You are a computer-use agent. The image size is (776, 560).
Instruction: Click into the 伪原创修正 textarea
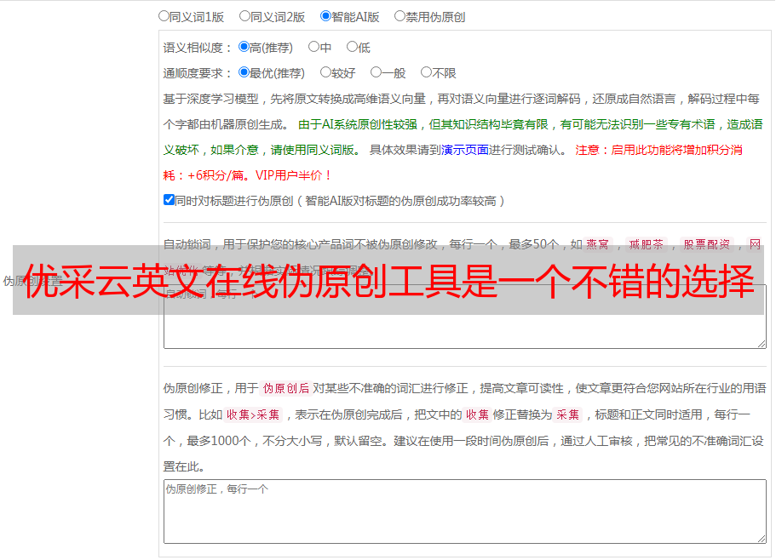(x=465, y=511)
